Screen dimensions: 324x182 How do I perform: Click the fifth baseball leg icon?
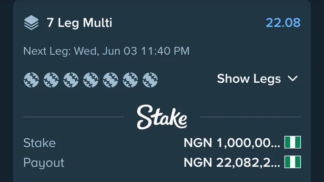click(111, 80)
